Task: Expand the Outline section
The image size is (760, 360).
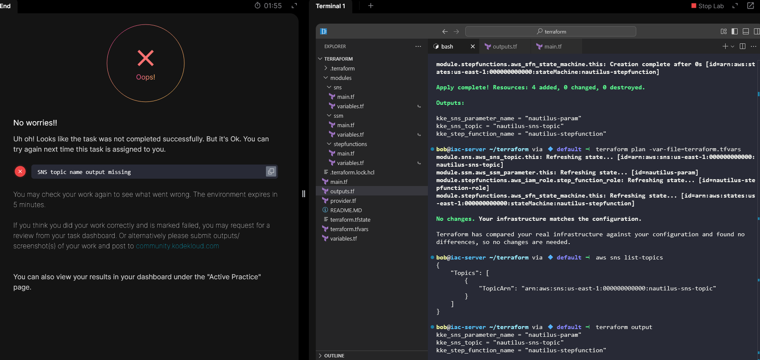Action: click(x=334, y=356)
